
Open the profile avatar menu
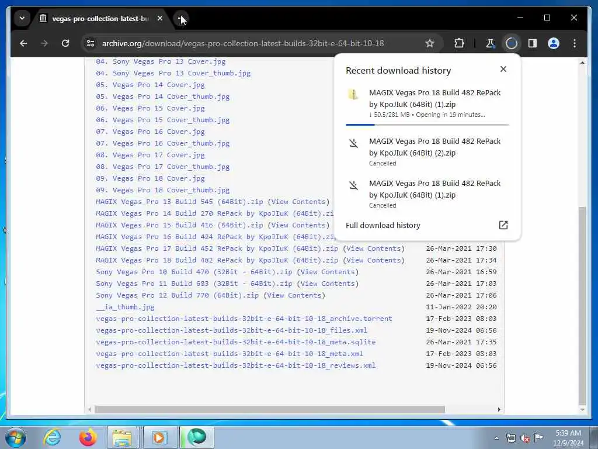click(554, 43)
